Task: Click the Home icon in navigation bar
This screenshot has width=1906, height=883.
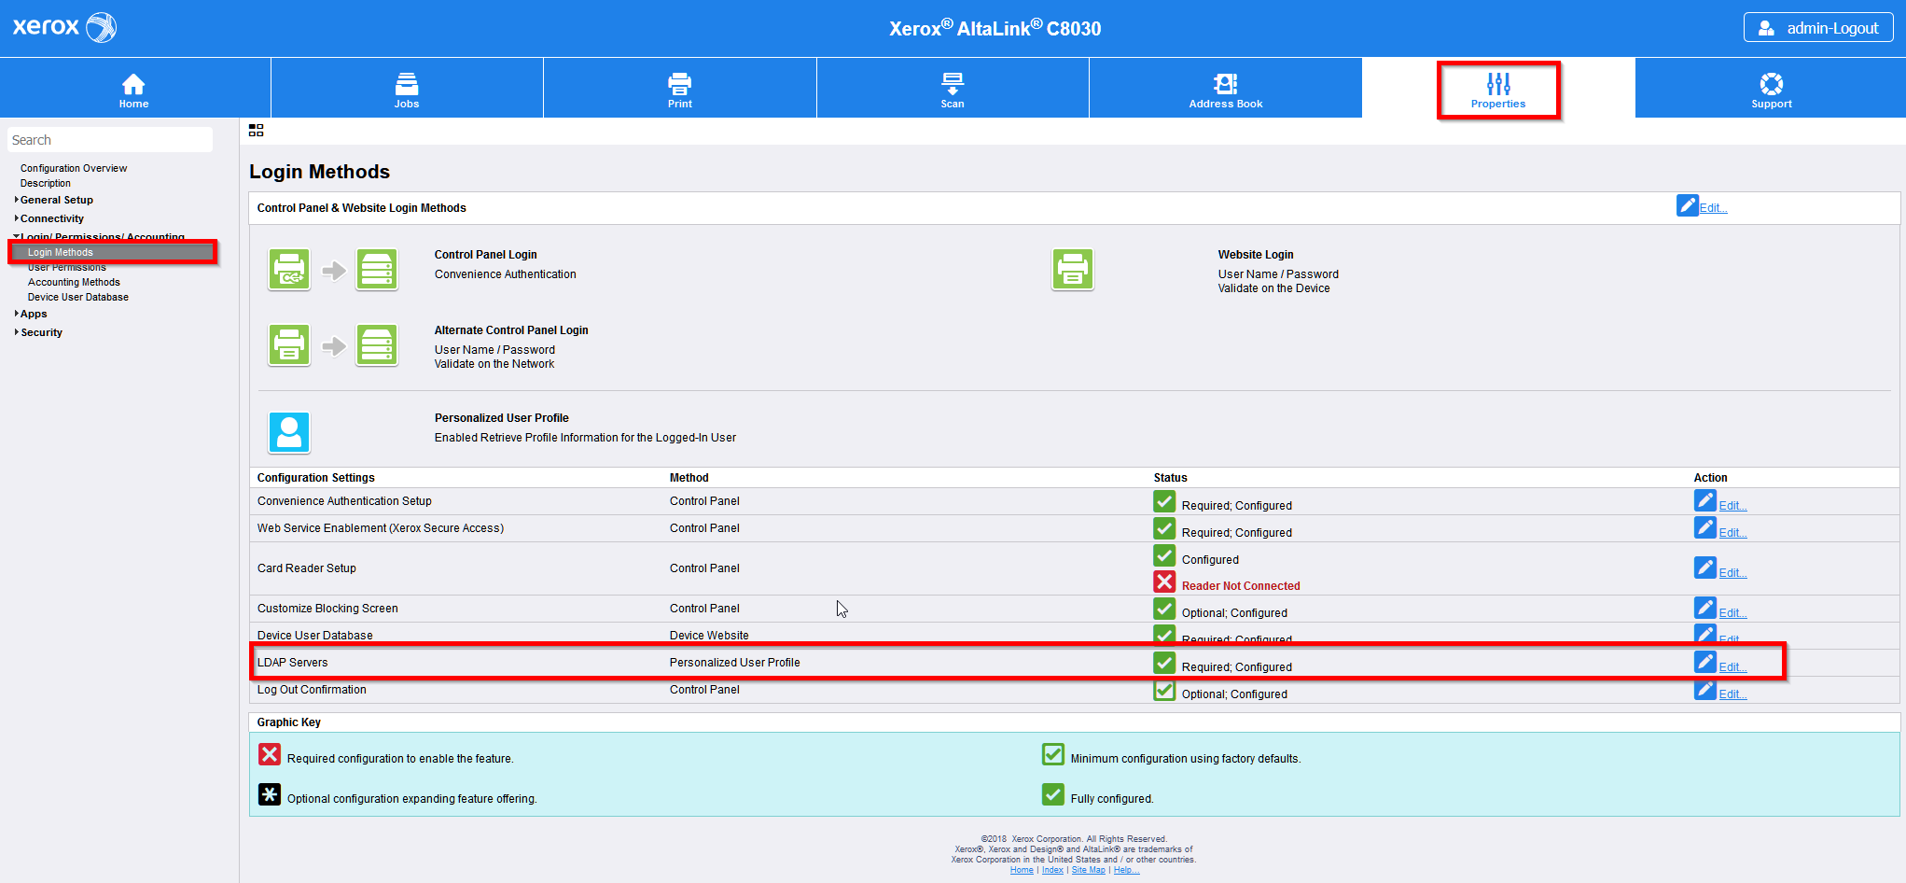Action: tap(133, 84)
